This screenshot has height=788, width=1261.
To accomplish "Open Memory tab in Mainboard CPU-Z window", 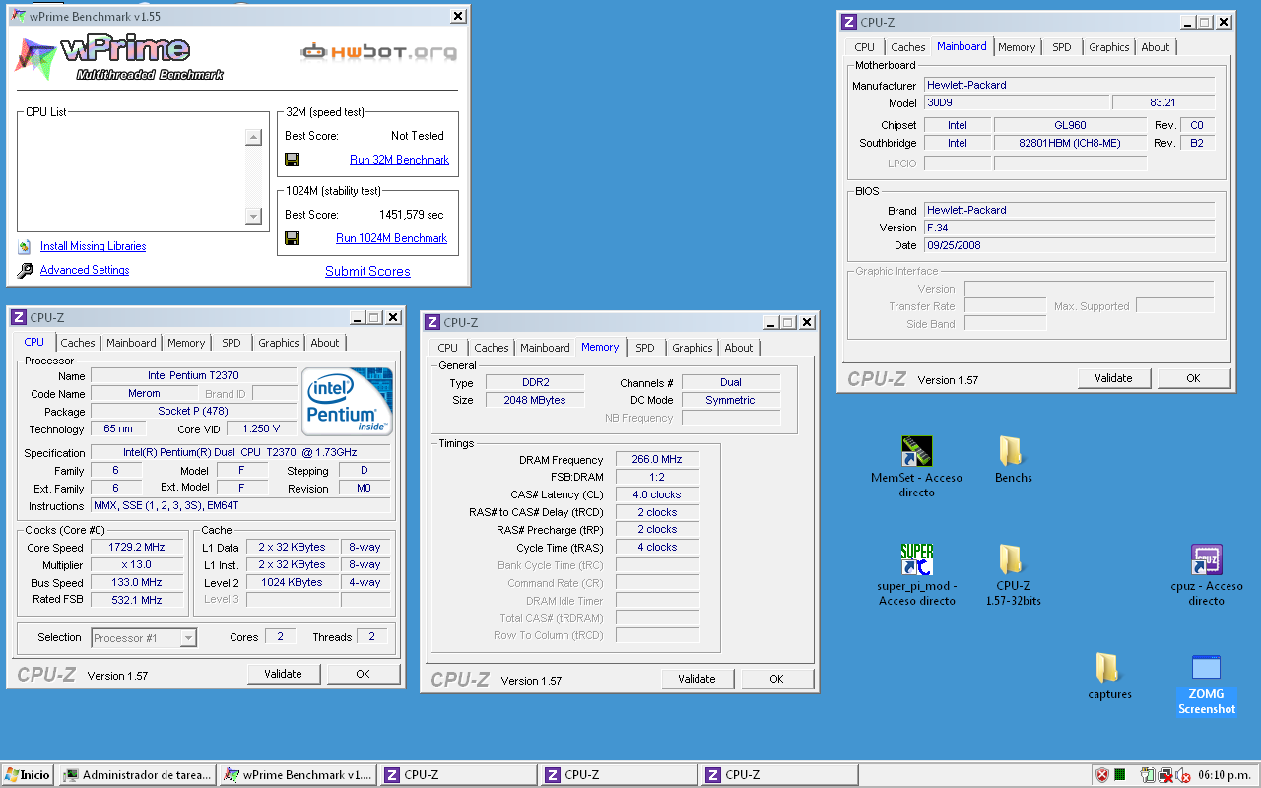I will coord(1017,47).
